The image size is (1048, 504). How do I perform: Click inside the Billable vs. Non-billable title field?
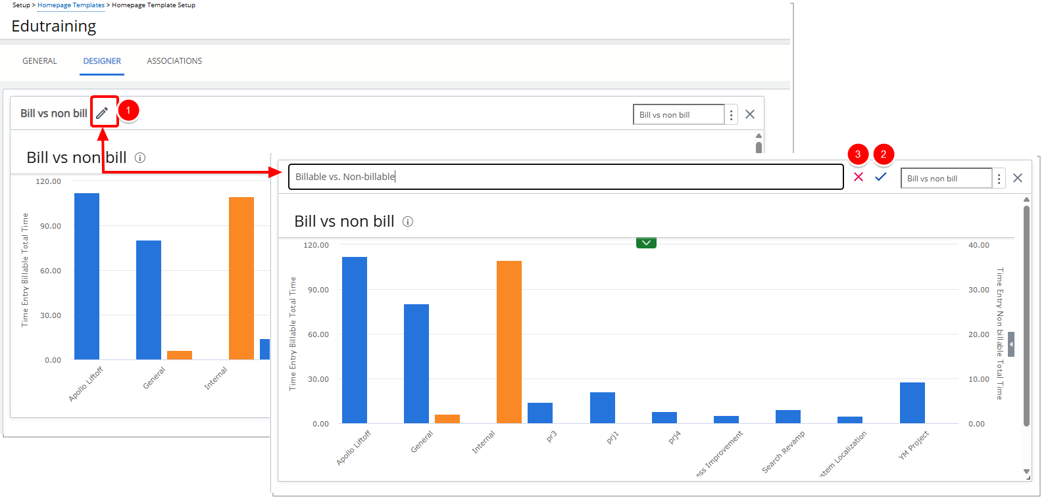pyautogui.click(x=566, y=177)
